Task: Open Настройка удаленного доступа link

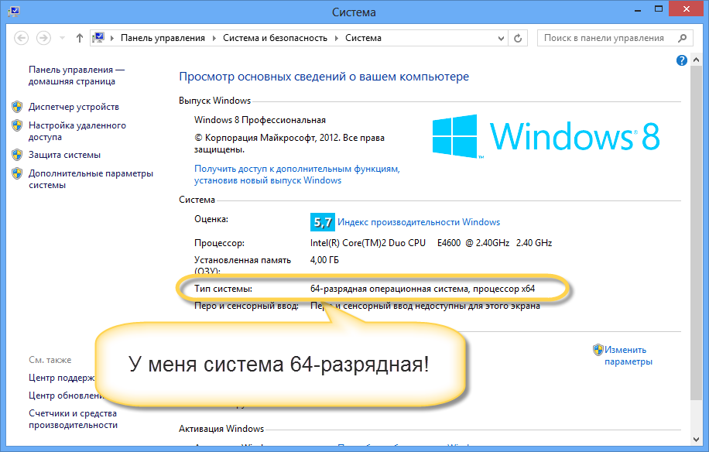Action: tap(77, 131)
